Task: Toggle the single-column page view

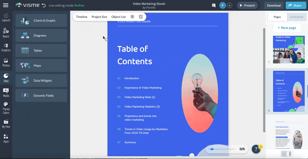Action: click(x=290, y=153)
